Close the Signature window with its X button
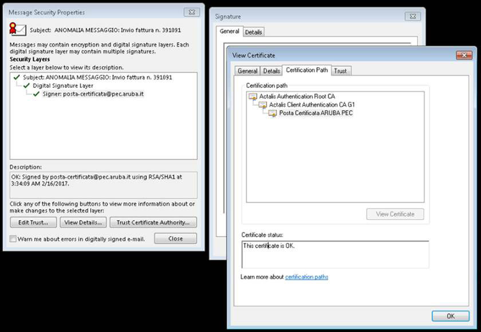The image size is (481, 332). [413, 16]
